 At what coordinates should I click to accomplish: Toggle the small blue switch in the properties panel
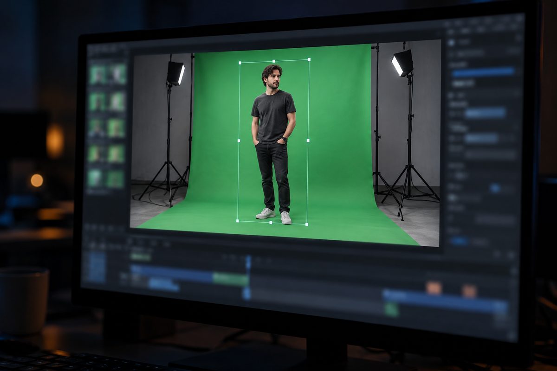[x=495, y=188]
